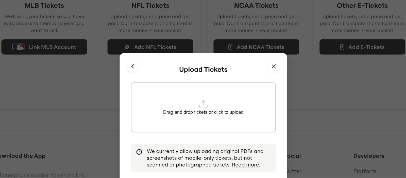
Task: Click the football icon on Add NFL Tickets
Action: (127, 47)
